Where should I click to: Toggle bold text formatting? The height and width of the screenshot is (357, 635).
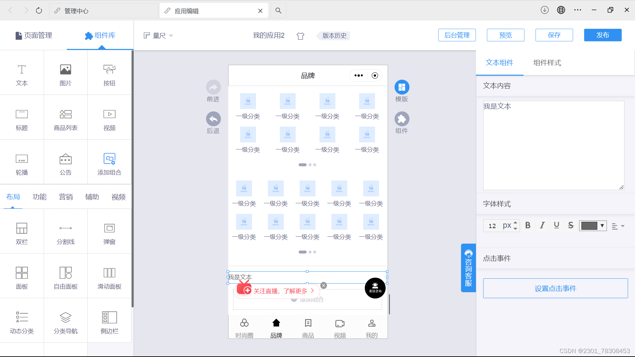pyautogui.click(x=528, y=225)
